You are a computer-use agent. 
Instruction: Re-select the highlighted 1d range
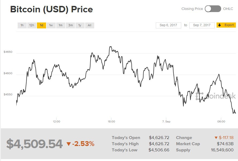41,25
